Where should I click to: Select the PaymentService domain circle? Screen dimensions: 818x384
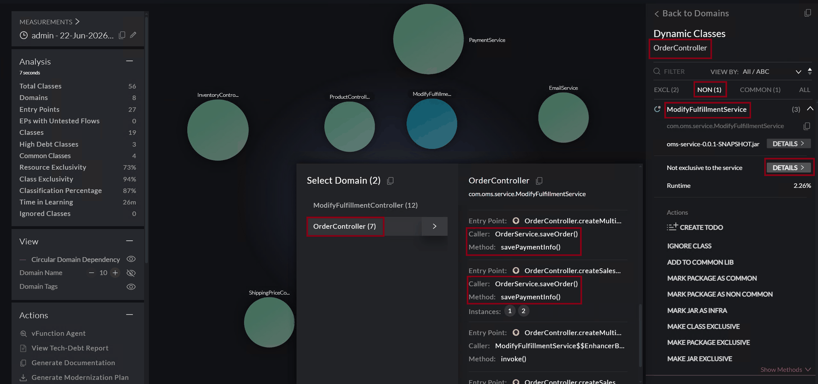(428, 39)
